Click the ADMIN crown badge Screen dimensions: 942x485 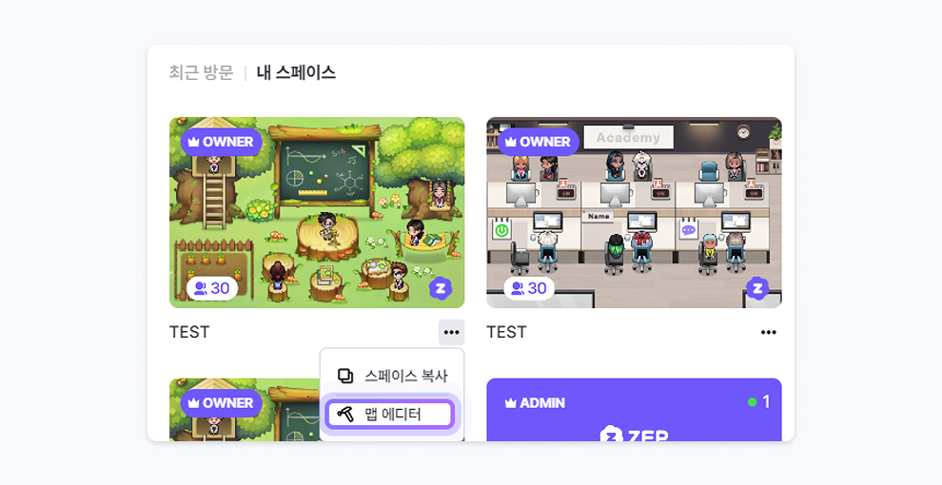coord(535,403)
